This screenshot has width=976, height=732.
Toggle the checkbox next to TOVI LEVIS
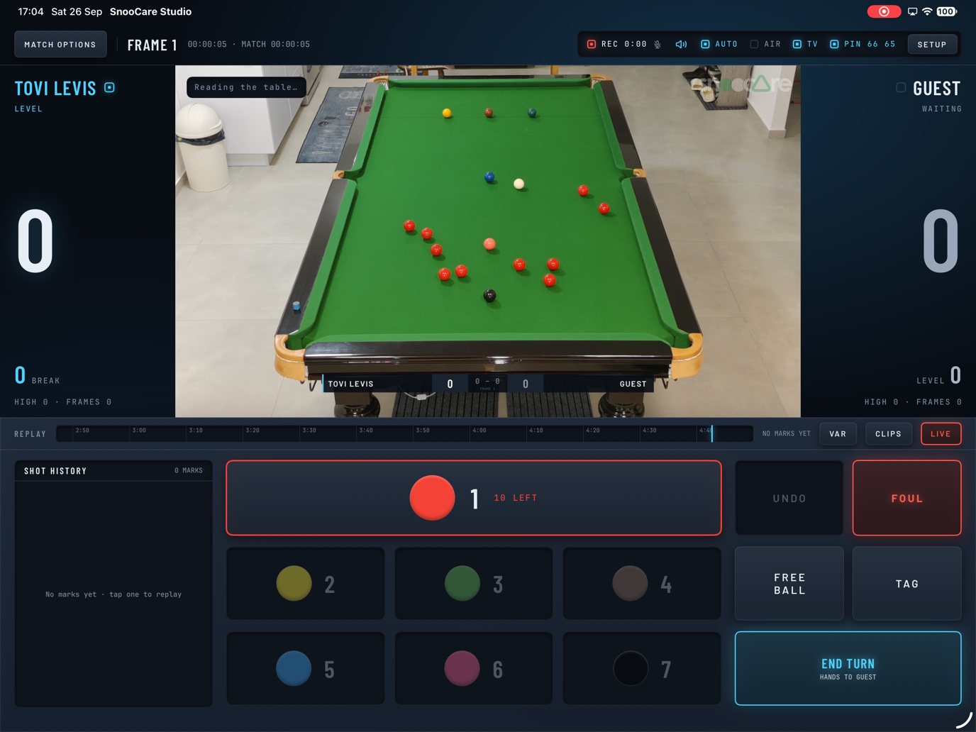pyautogui.click(x=109, y=87)
